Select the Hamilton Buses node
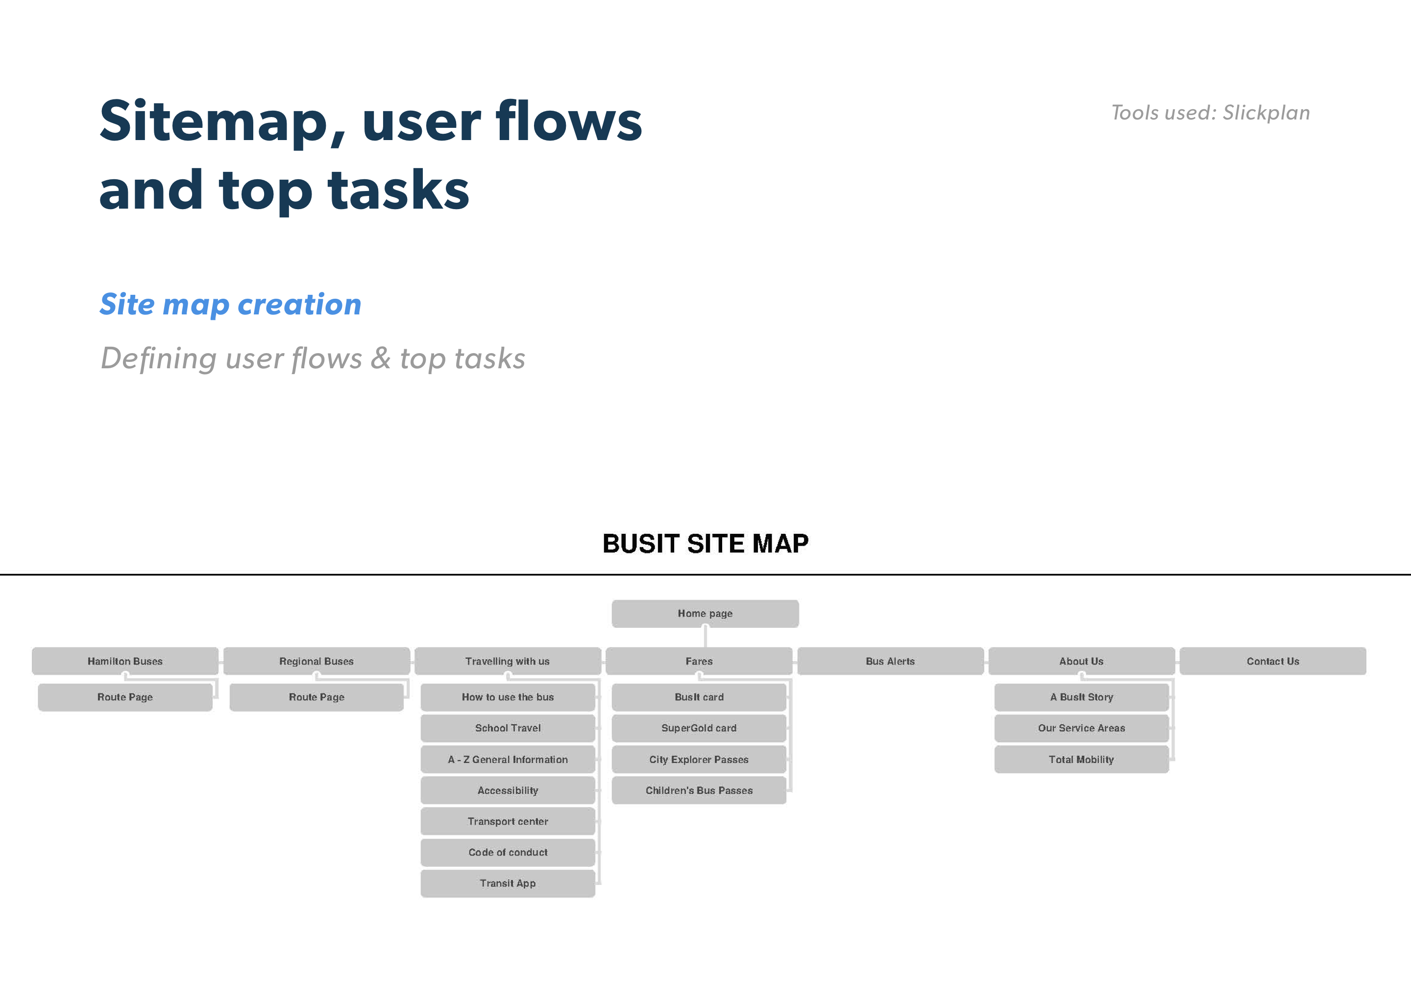 [x=125, y=661]
